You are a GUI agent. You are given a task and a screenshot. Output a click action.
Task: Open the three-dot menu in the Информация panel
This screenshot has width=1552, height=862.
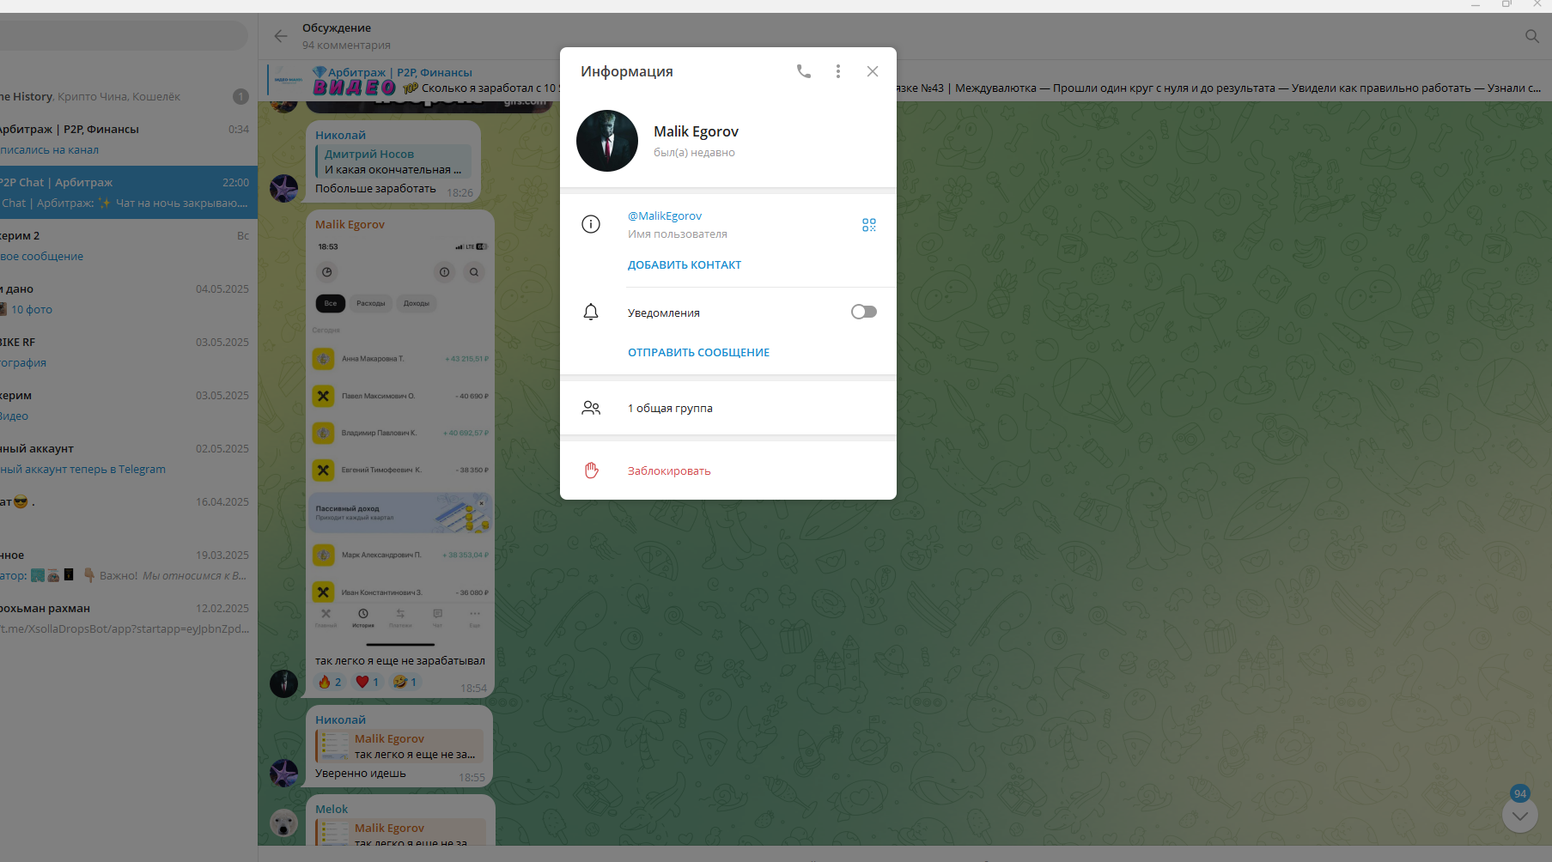[x=838, y=71]
